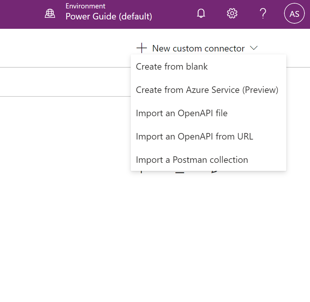Select Create from blank
Screen dimensions: 310x302
coord(172,67)
